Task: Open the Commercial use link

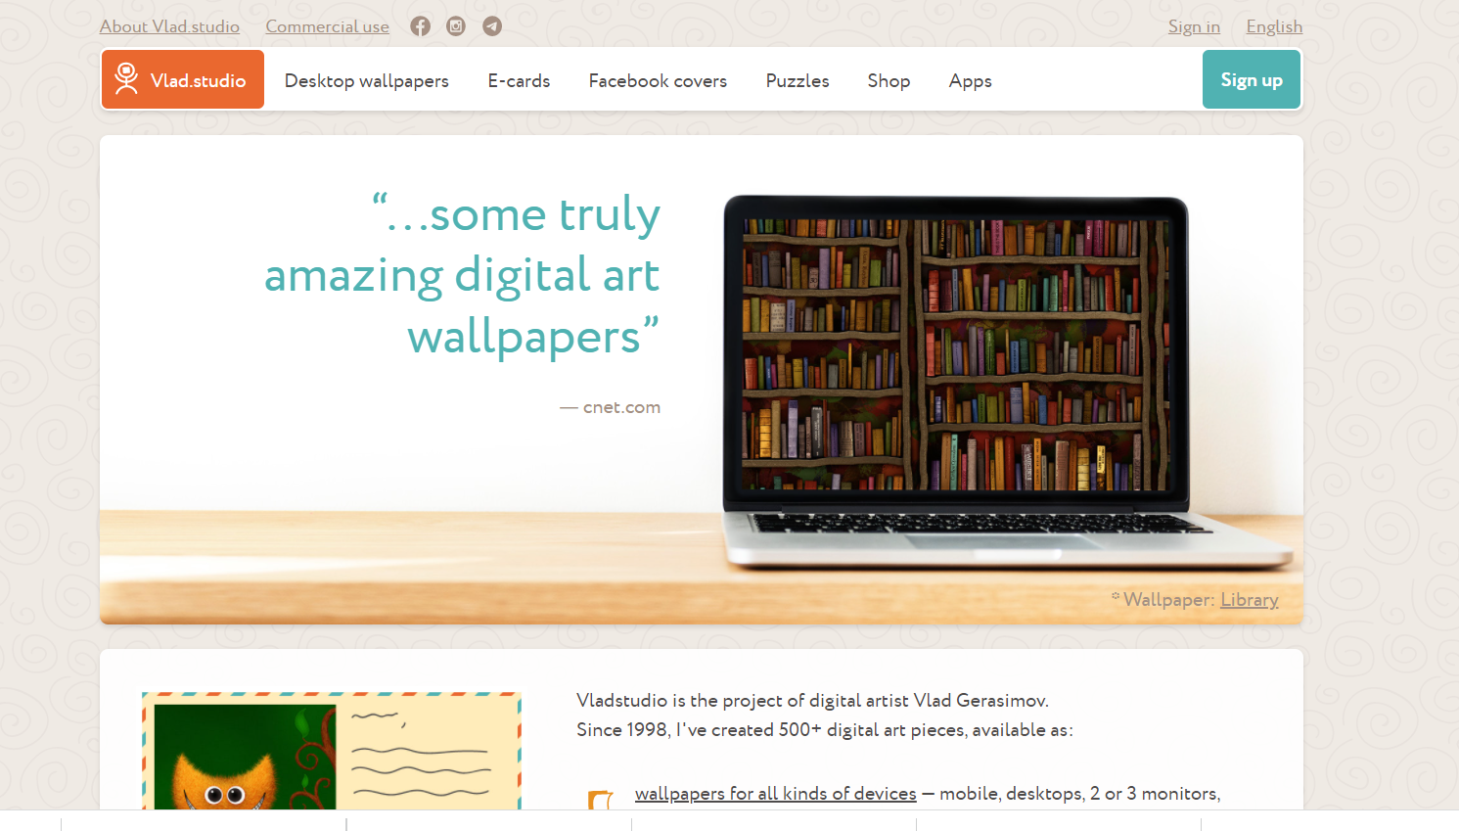Action: [x=327, y=26]
